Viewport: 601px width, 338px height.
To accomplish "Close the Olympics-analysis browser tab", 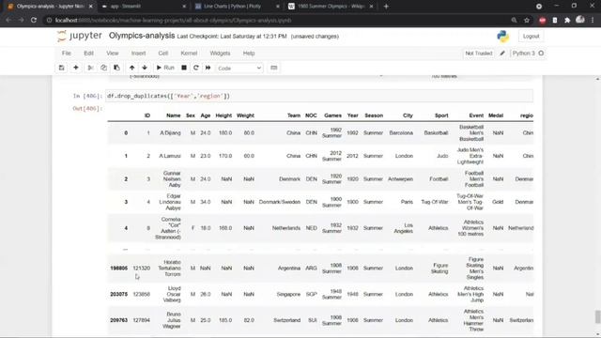I will pos(91,7).
